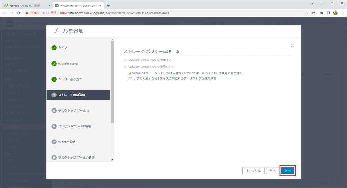Open storage policy info icon
The height and width of the screenshot is (188, 347).
point(178,52)
